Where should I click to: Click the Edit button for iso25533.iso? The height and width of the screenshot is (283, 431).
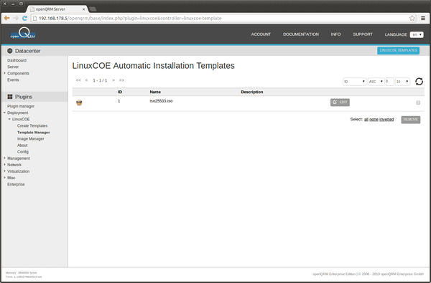[x=340, y=102]
